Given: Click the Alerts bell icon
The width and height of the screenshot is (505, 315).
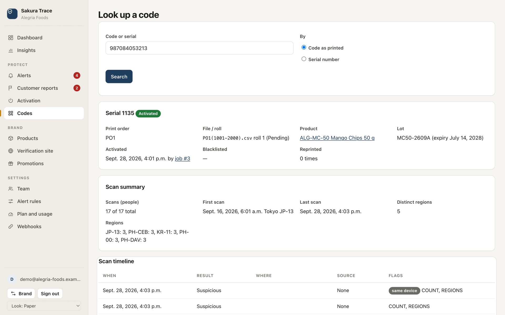Looking at the screenshot, I should [x=11, y=76].
